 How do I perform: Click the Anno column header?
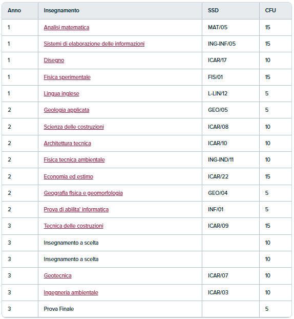(14, 10)
